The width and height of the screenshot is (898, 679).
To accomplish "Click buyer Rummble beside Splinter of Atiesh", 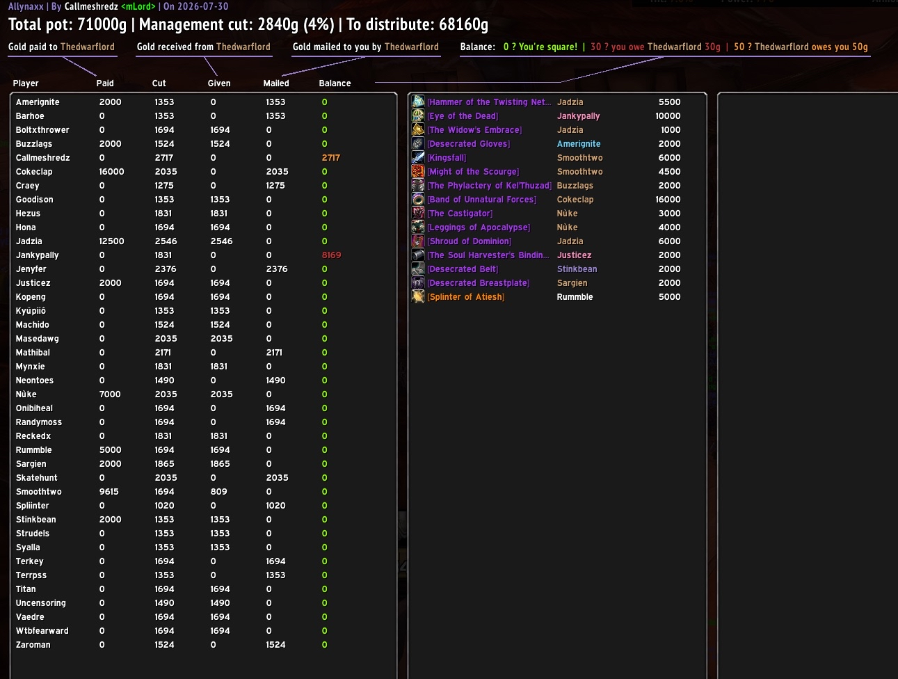I will click(x=575, y=297).
